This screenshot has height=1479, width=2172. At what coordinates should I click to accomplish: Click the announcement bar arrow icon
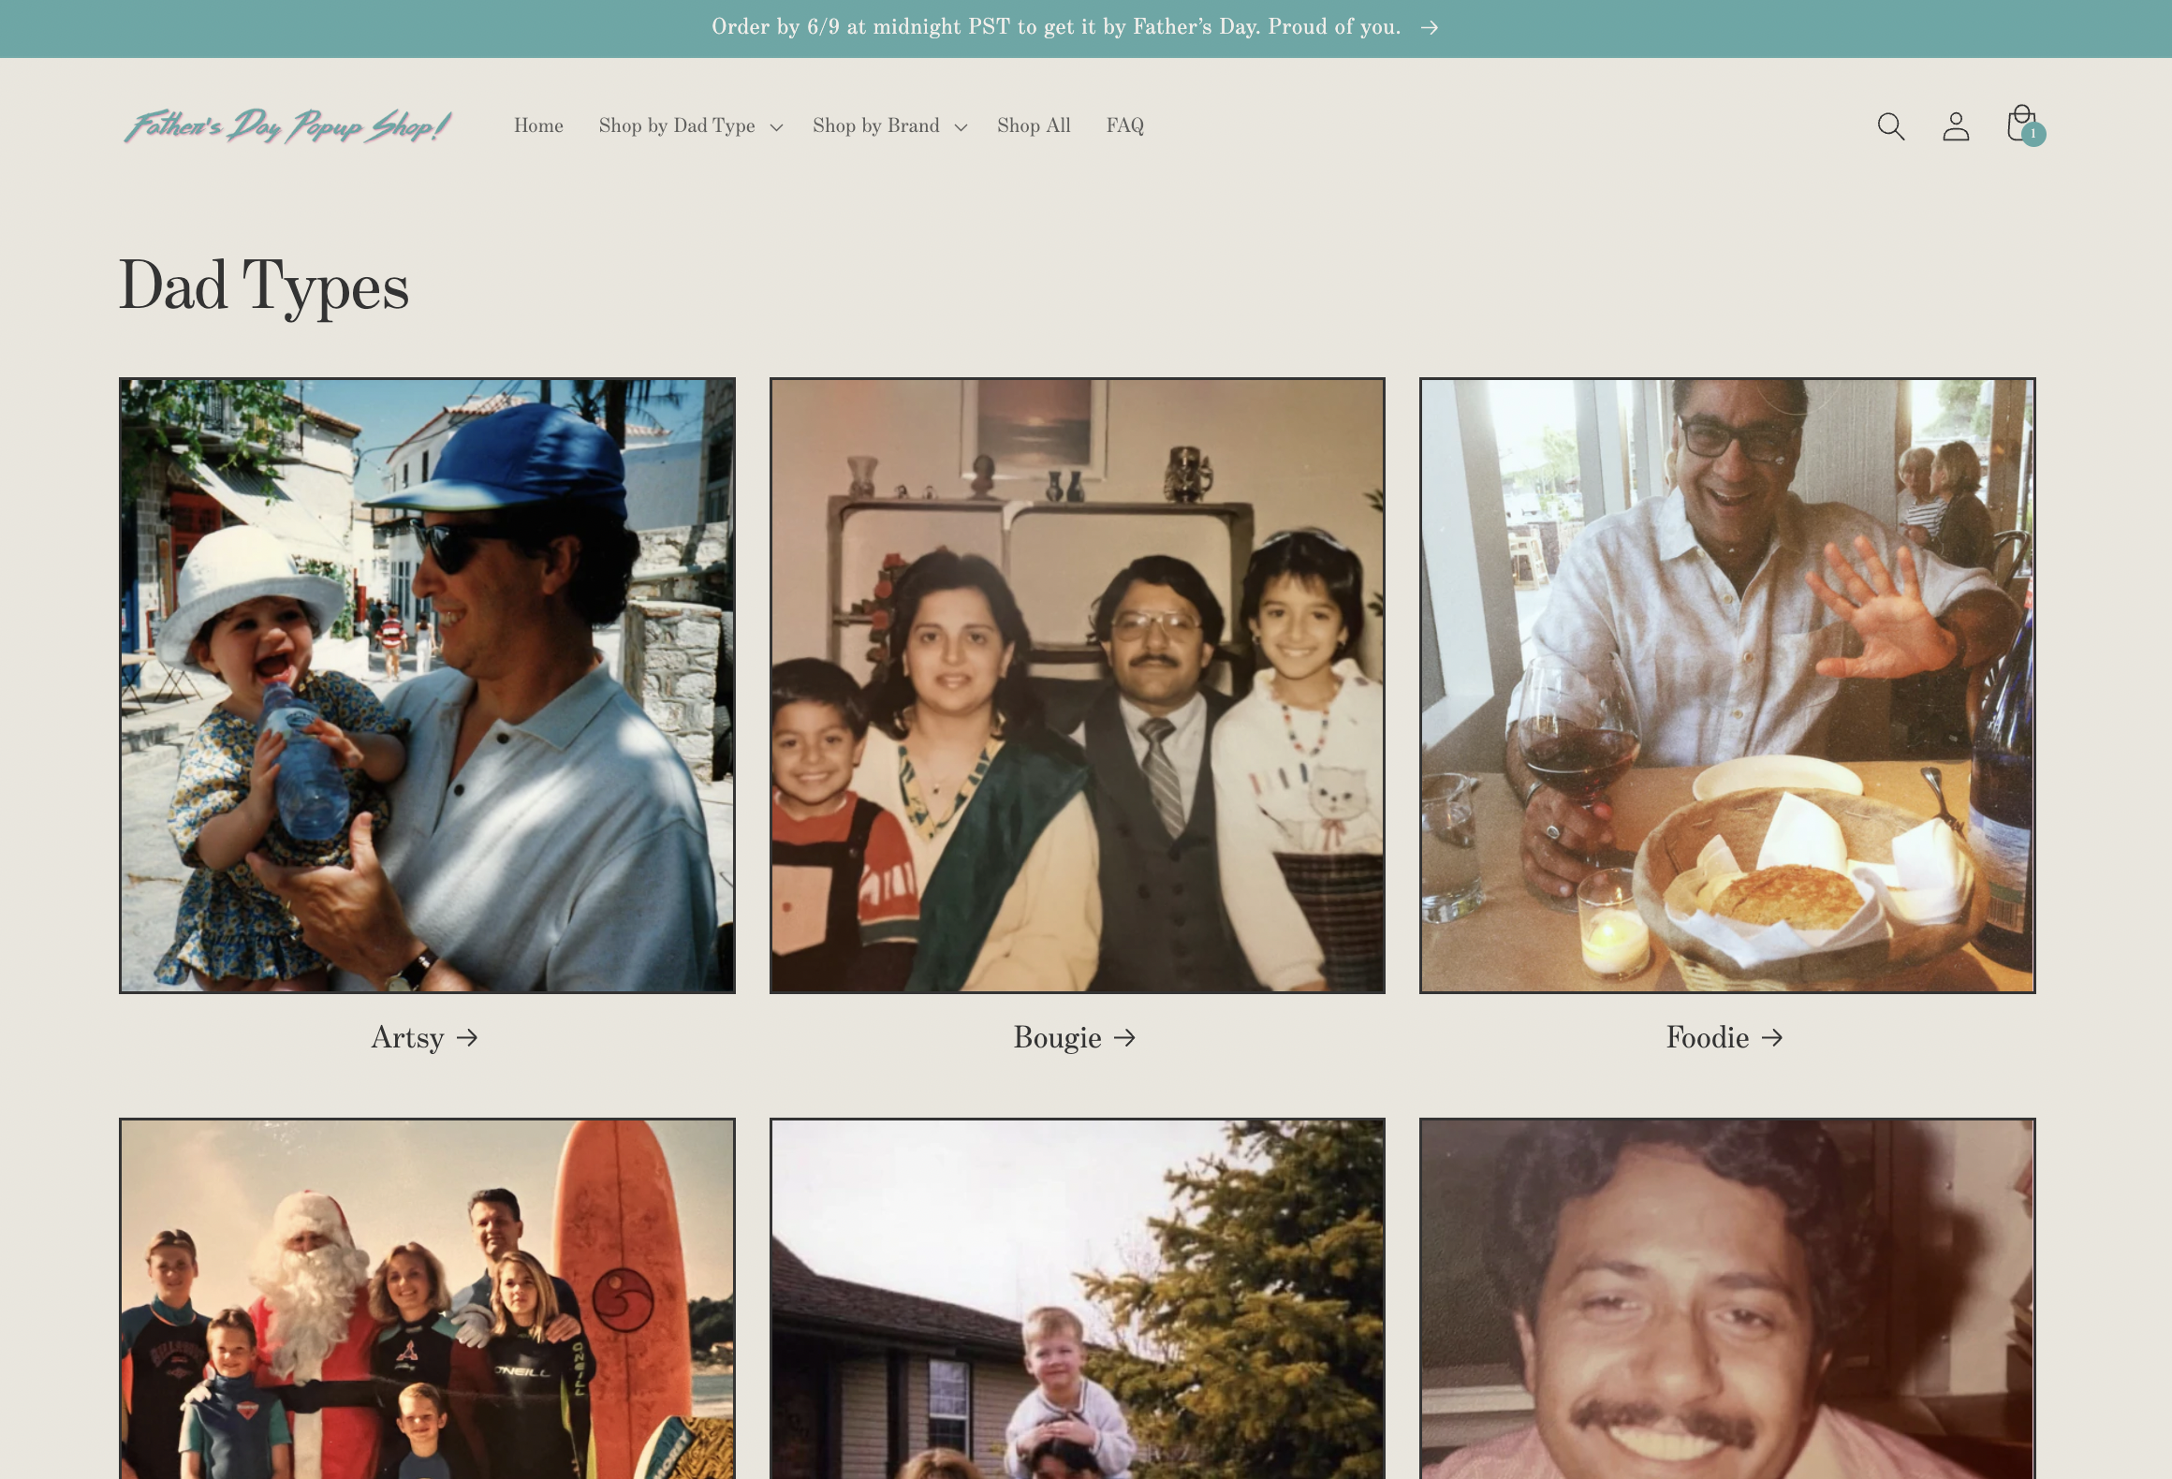1429,28
